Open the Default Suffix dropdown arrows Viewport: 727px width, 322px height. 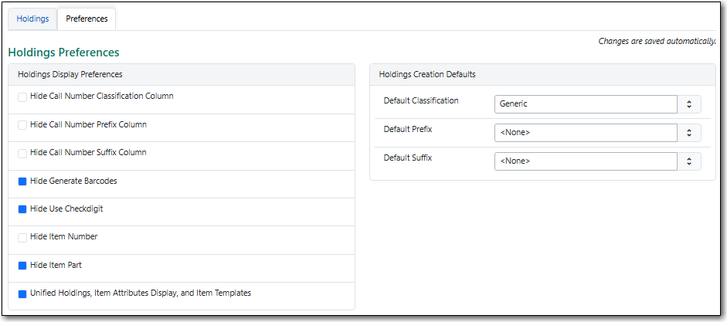(x=689, y=161)
